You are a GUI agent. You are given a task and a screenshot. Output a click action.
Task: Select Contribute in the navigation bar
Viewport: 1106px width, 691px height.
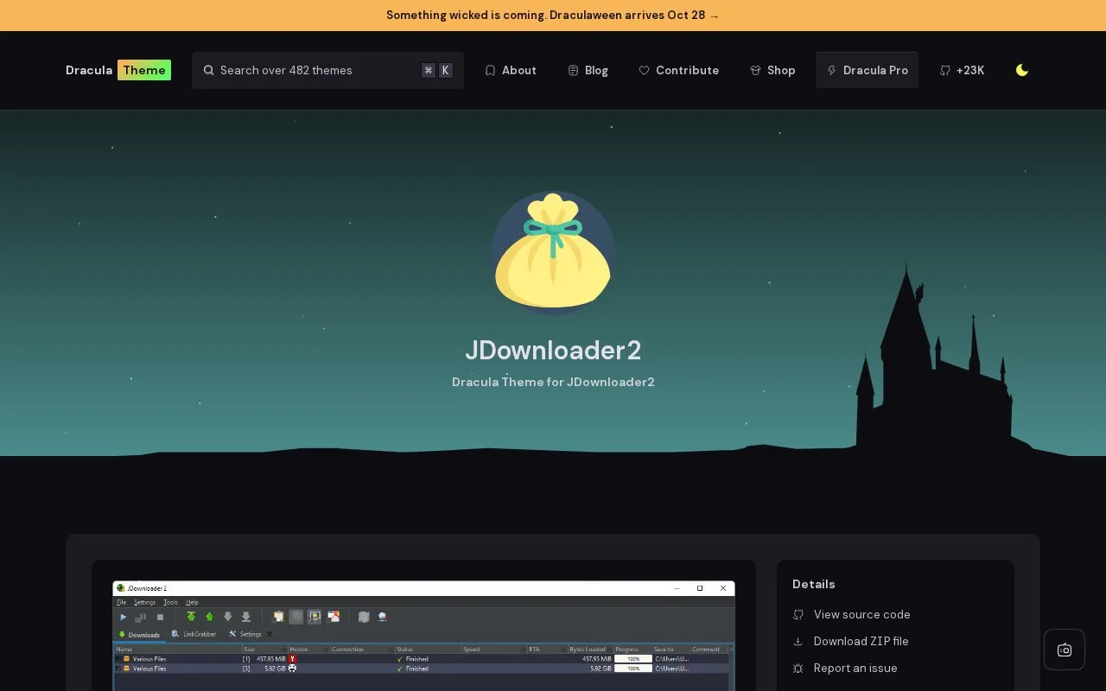678,70
